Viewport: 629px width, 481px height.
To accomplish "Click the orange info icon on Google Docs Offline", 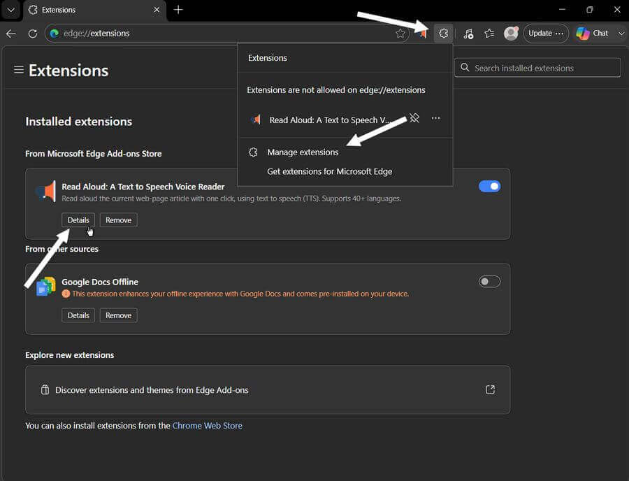I will click(x=66, y=294).
